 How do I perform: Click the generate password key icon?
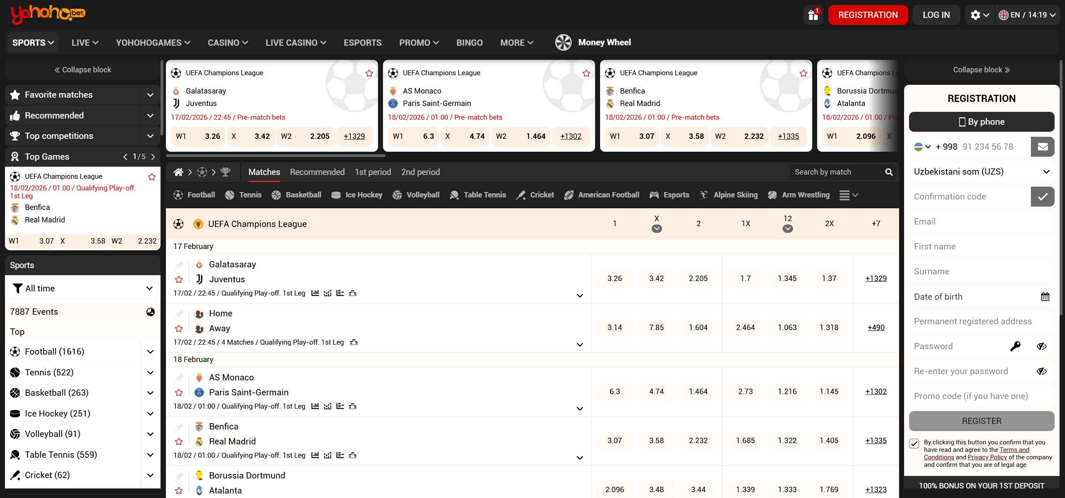1015,346
